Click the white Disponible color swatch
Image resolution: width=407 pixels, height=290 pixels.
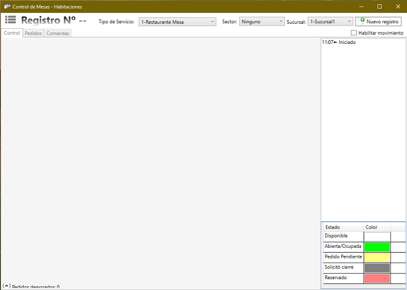pos(377,237)
